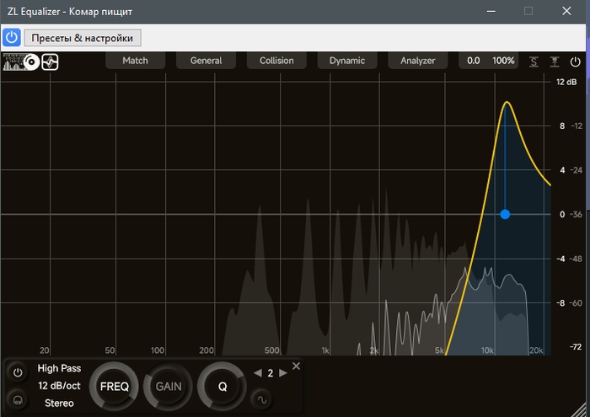Solo the band with headphones icon

(x=17, y=398)
